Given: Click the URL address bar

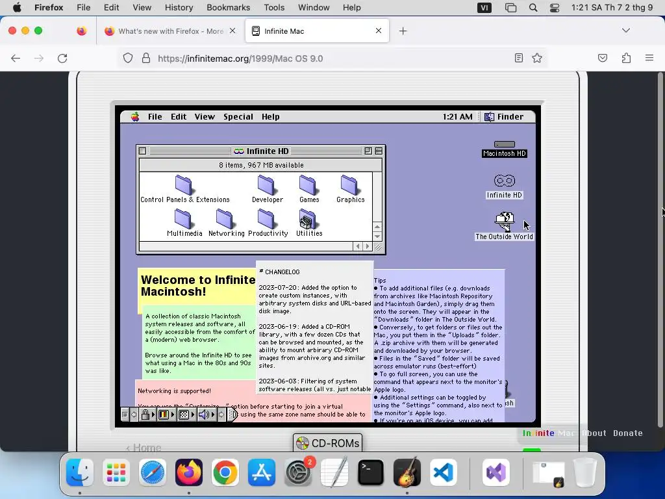Looking at the screenshot, I should [332, 58].
